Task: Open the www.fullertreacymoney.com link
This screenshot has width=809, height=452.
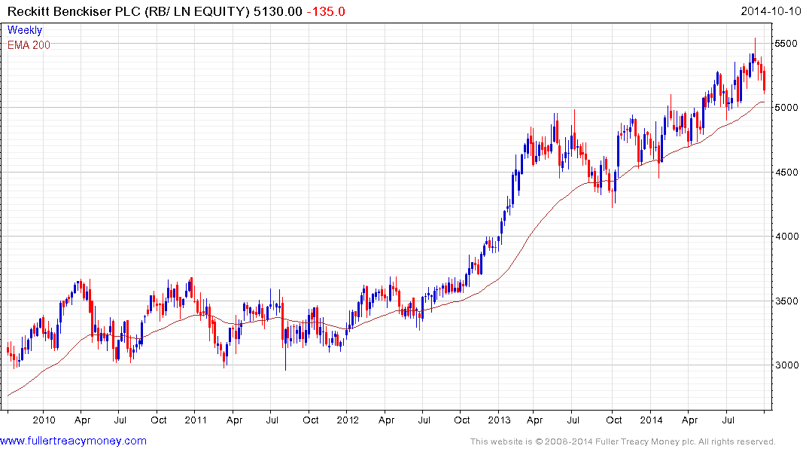Action: coord(74,441)
